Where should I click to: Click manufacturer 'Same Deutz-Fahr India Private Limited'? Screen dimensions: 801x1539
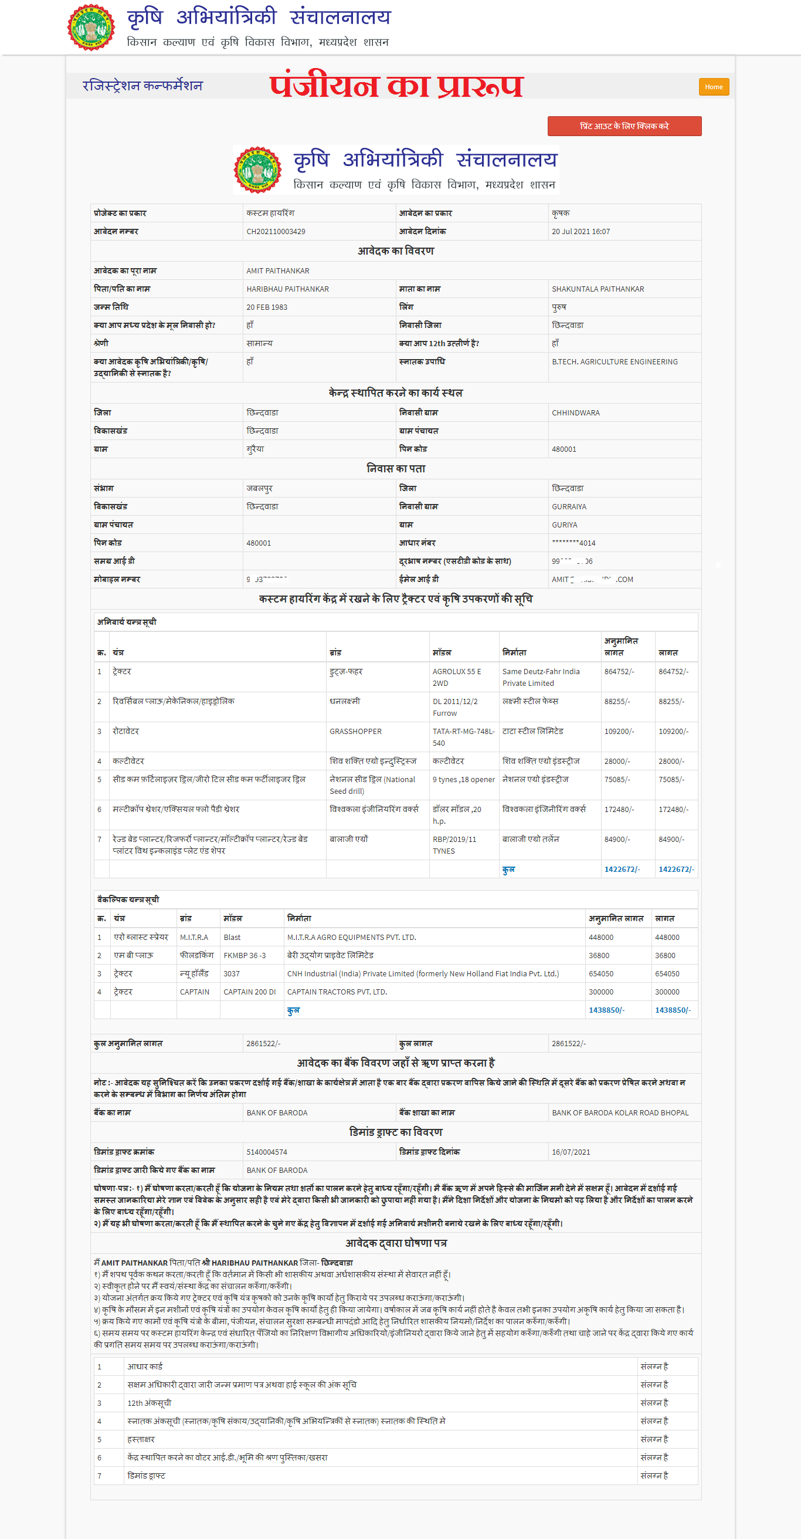coord(541,678)
